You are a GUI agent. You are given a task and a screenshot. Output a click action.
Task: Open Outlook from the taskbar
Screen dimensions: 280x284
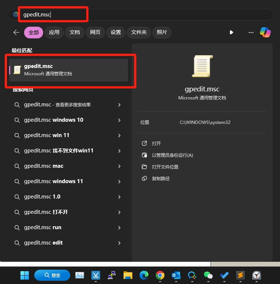point(176,275)
